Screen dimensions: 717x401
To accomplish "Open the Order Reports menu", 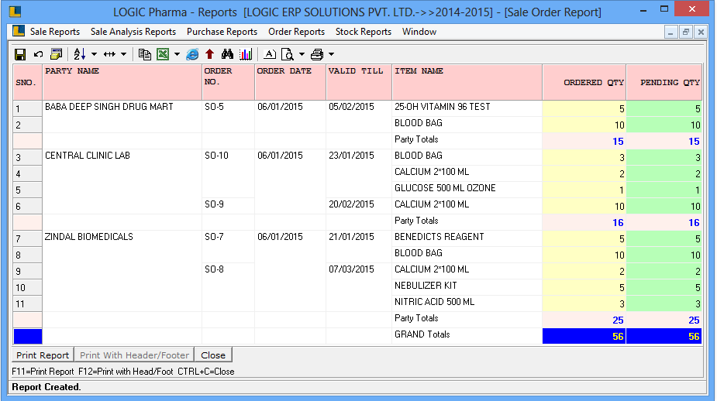I will pyautogui.click(x=296, y=32).
